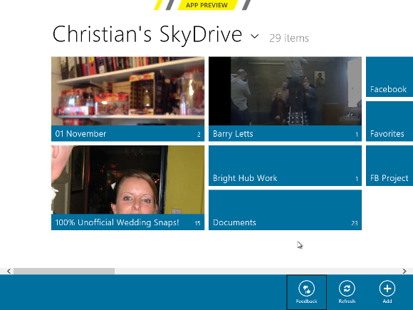Click the Christian's SkyDrive title text
This screenshot has width=413, height=310.
pos(147,34)
